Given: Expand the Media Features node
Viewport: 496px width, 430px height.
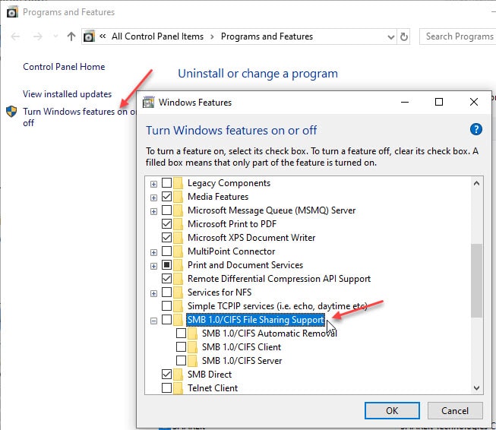Looking at the screenshot, I should pos(153,198).
